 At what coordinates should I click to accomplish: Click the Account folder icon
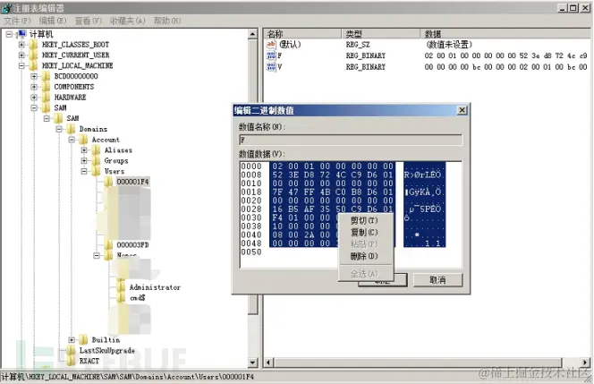(x=84, y=140)
